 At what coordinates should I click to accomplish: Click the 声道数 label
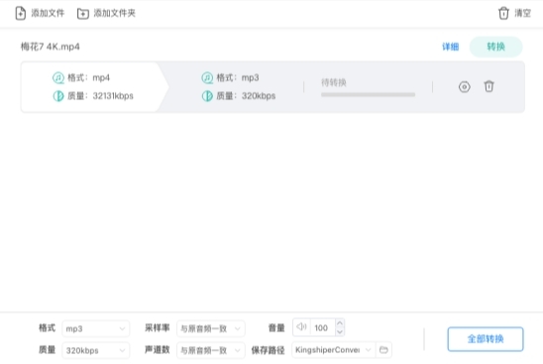pyautogui.click(x=157, y=350)
